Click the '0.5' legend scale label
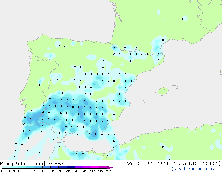Image resolution: width=222 pixels, height=172 pixels. click(12, 171)
